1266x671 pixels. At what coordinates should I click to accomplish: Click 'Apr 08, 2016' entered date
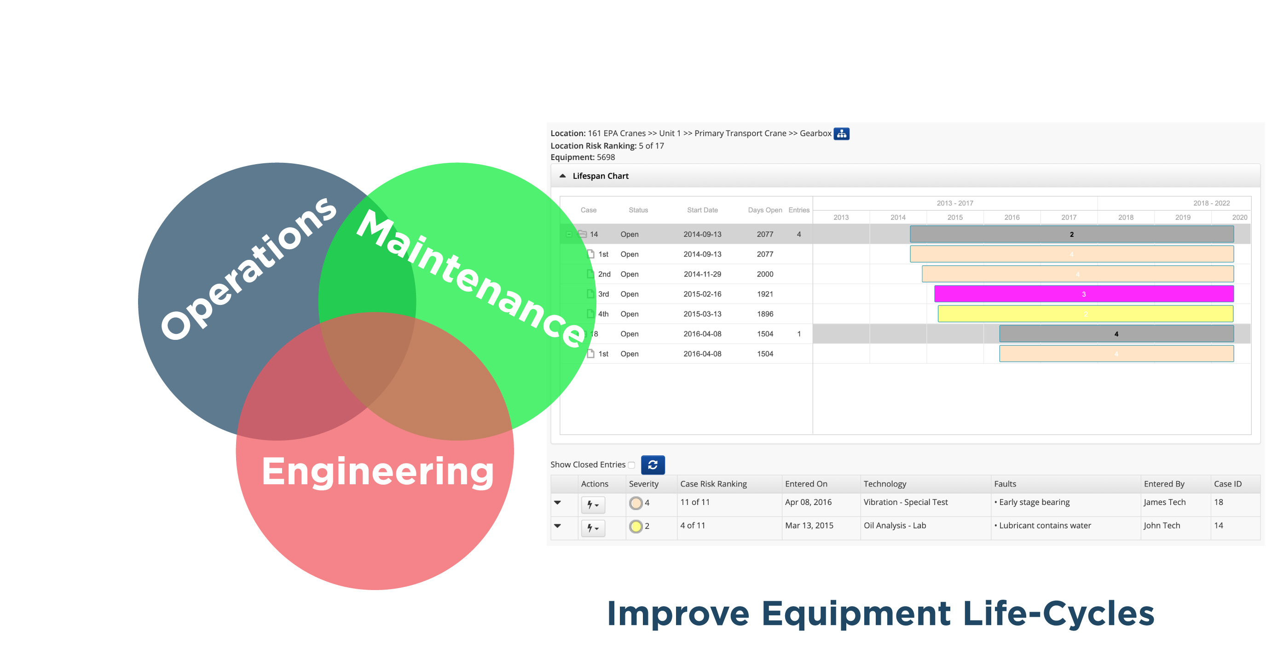tap(808, 502)
